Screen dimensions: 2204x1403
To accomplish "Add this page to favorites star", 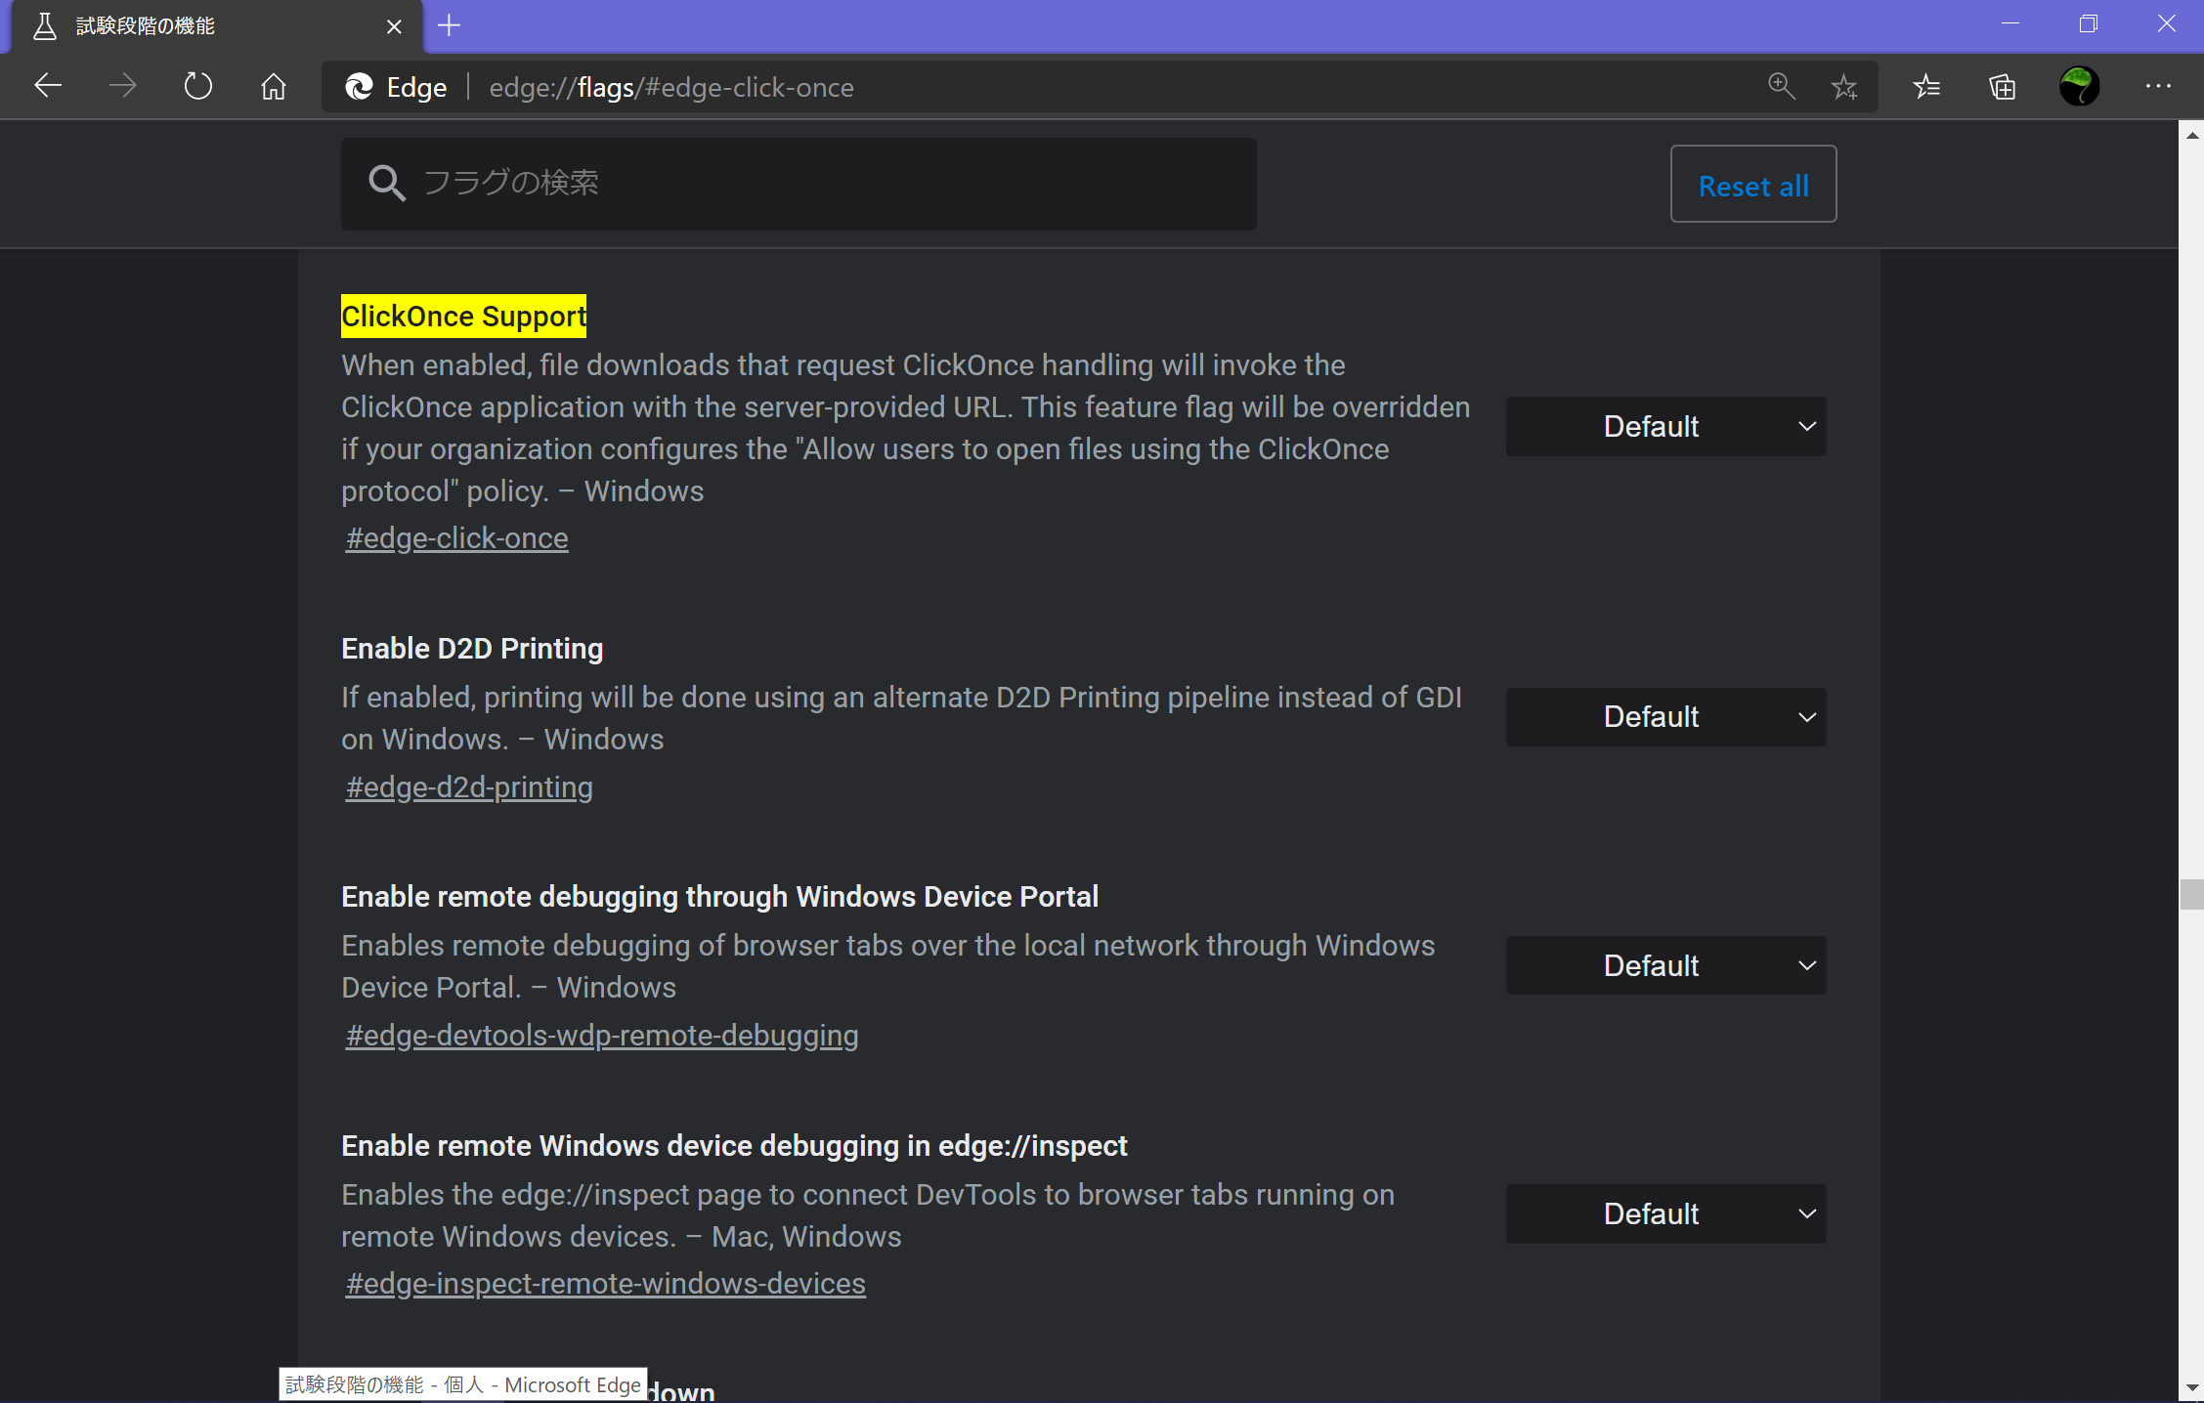I will point(1843,87).
